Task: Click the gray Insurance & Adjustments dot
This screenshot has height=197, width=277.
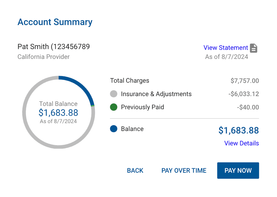Action: tap(114, 94)
